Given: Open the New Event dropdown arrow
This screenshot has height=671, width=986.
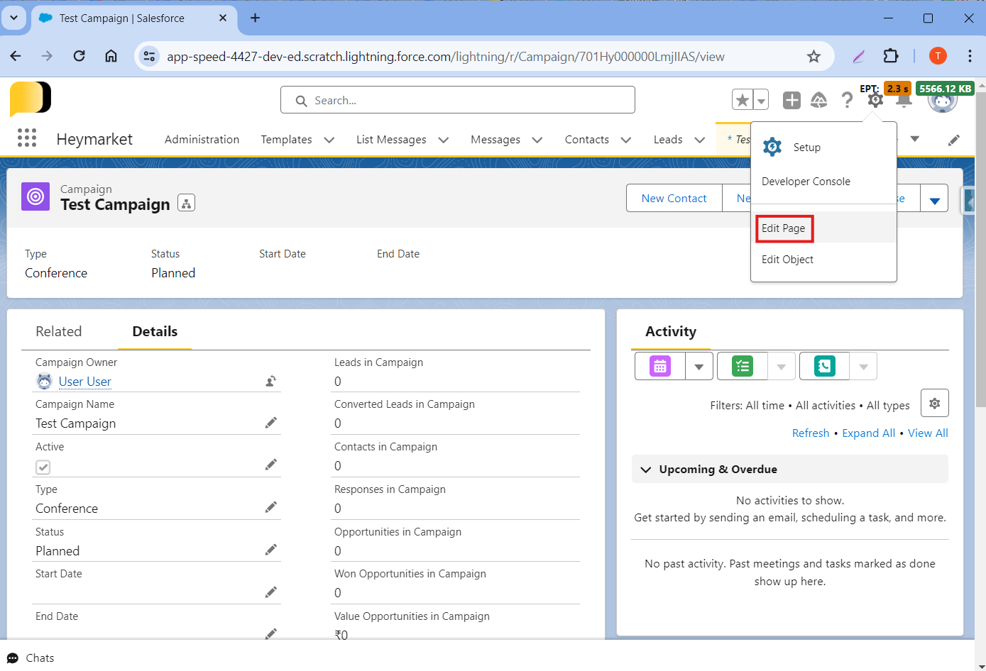Looking at the screenshot, I should pos(699,366).
